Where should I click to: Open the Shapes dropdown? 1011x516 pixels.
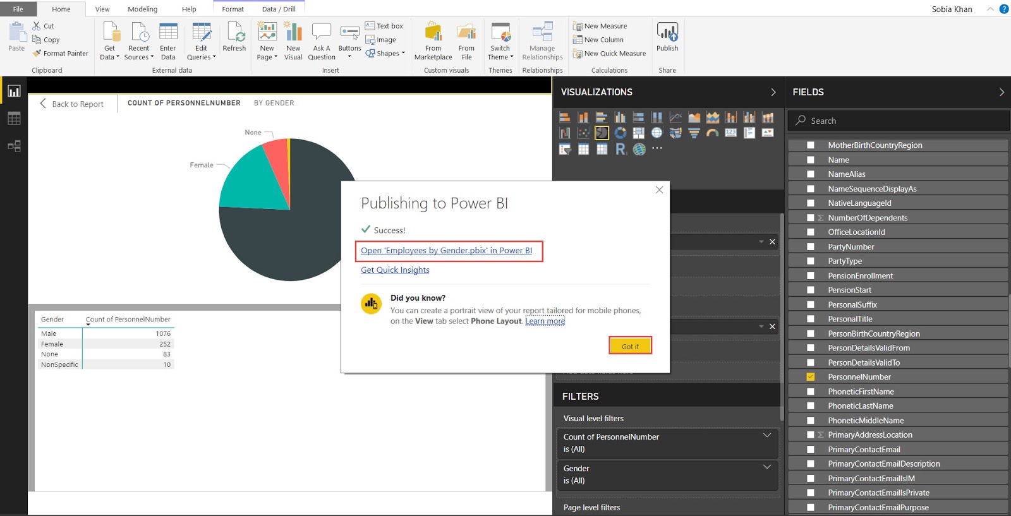(x=403, y=53)
